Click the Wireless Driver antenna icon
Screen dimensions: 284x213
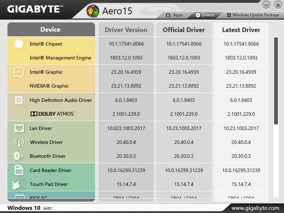19,142
